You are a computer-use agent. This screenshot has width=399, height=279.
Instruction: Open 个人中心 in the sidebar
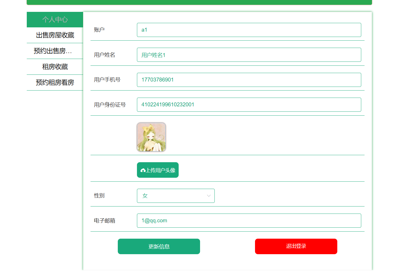click(x=55, y=19)
